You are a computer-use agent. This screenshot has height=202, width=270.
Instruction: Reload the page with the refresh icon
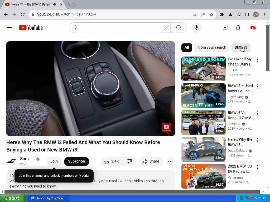tap(23, 14)
